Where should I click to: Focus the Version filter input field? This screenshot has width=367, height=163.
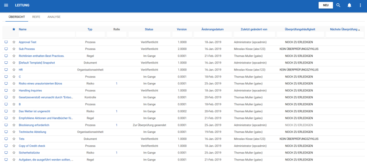[182, 35]
